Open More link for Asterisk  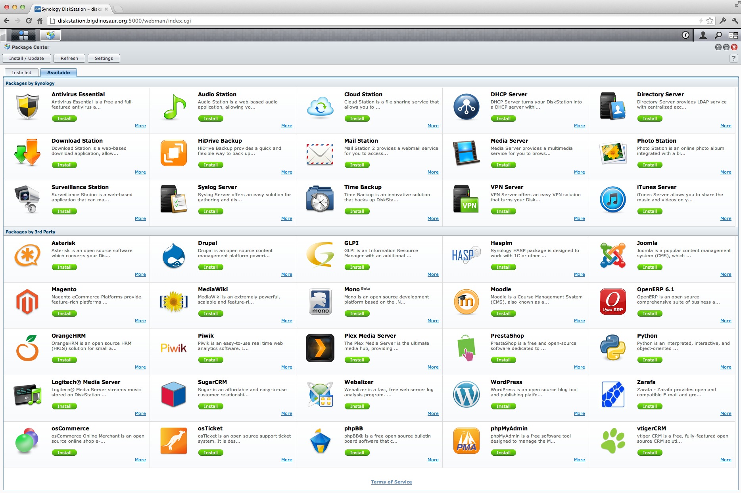pos(140,274)
